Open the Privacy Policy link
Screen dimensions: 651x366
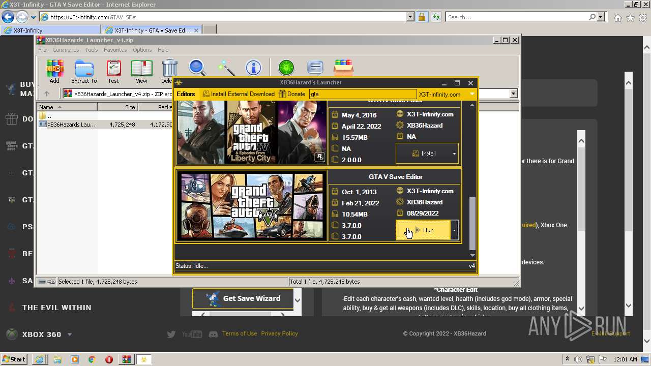pos(279,333)
